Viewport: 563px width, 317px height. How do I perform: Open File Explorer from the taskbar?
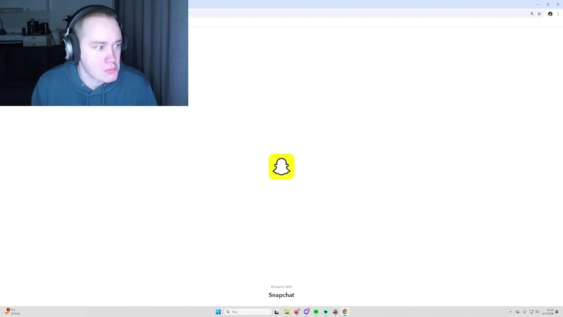(x=287, y=312)
